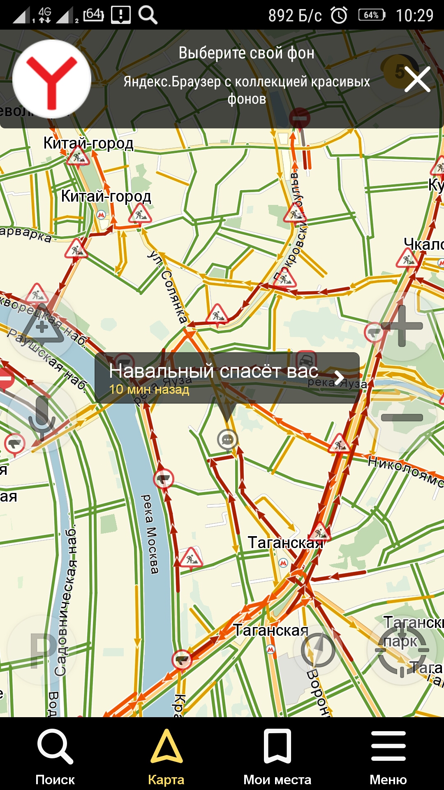Tap the Выберите свой фон ad title
Viewport: 444px width, 790px height.
(247, 53)
